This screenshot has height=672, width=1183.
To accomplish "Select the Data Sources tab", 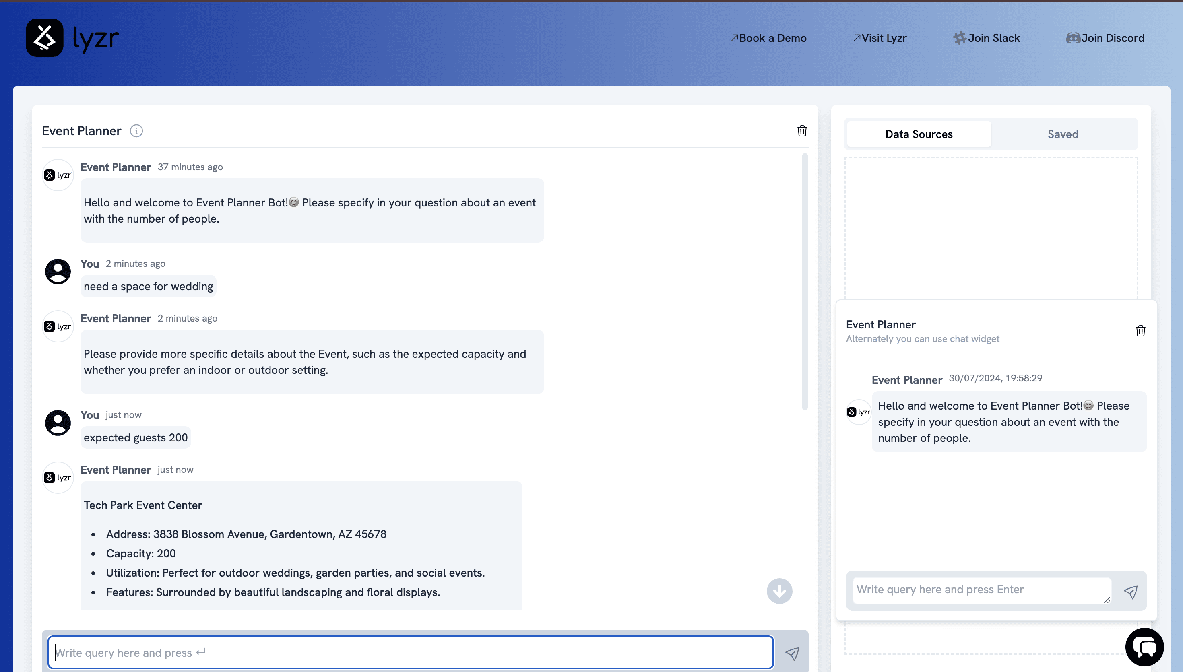I will (919, 134).
